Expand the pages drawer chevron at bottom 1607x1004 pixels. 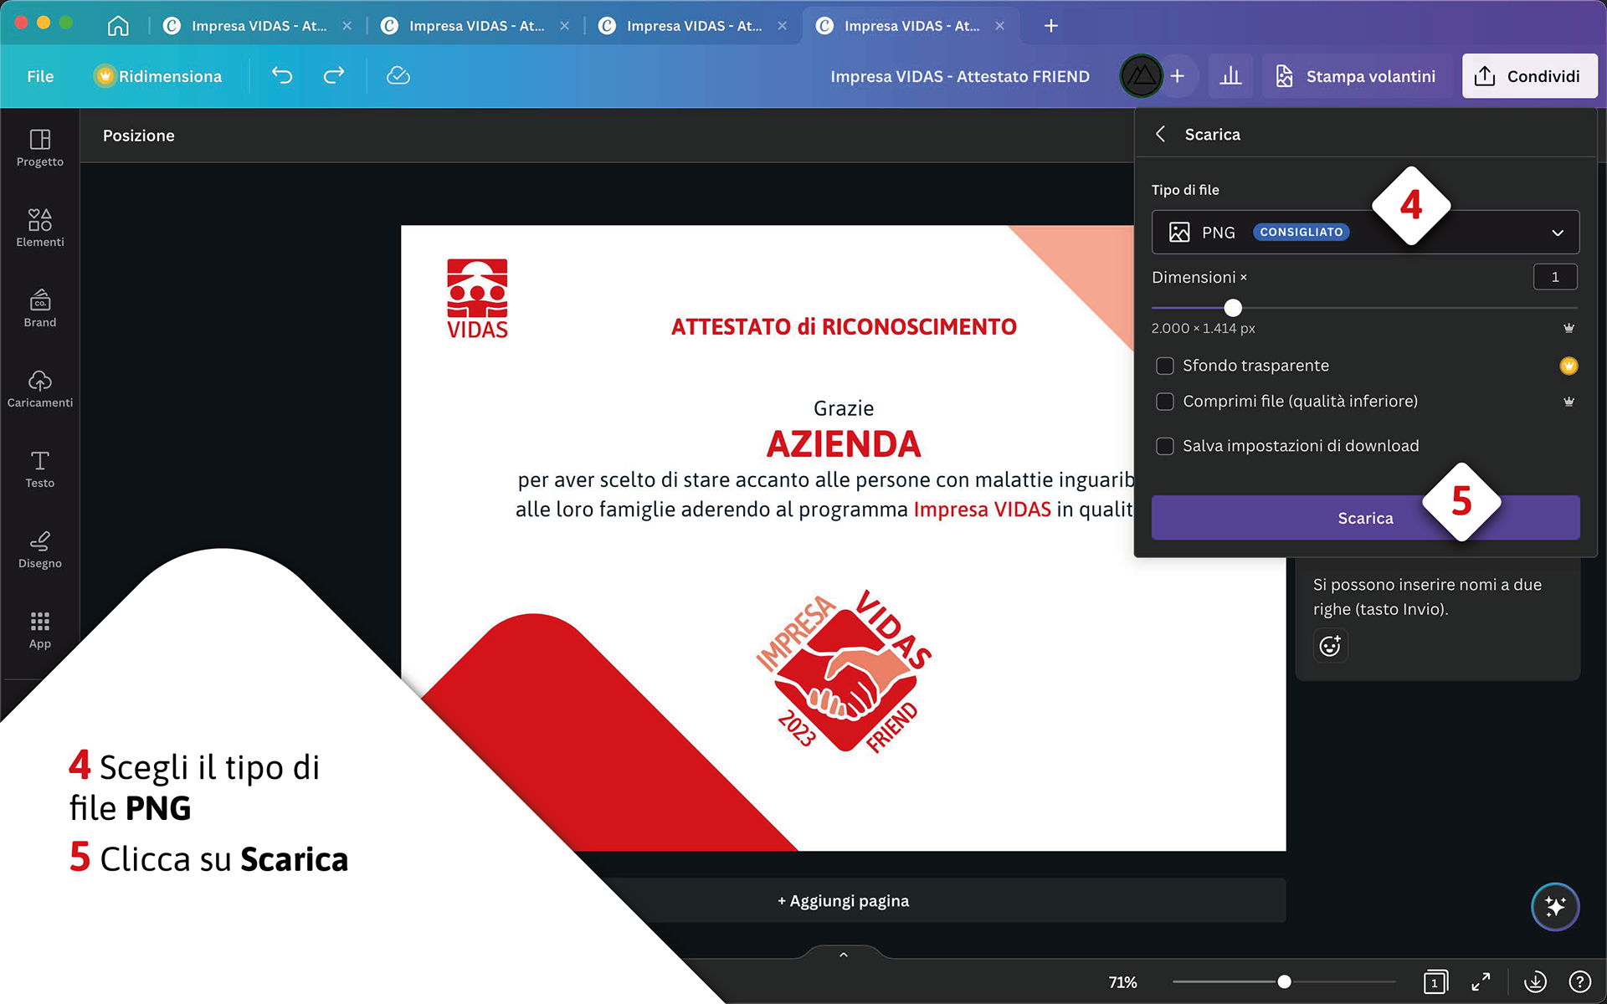(844, 954)
